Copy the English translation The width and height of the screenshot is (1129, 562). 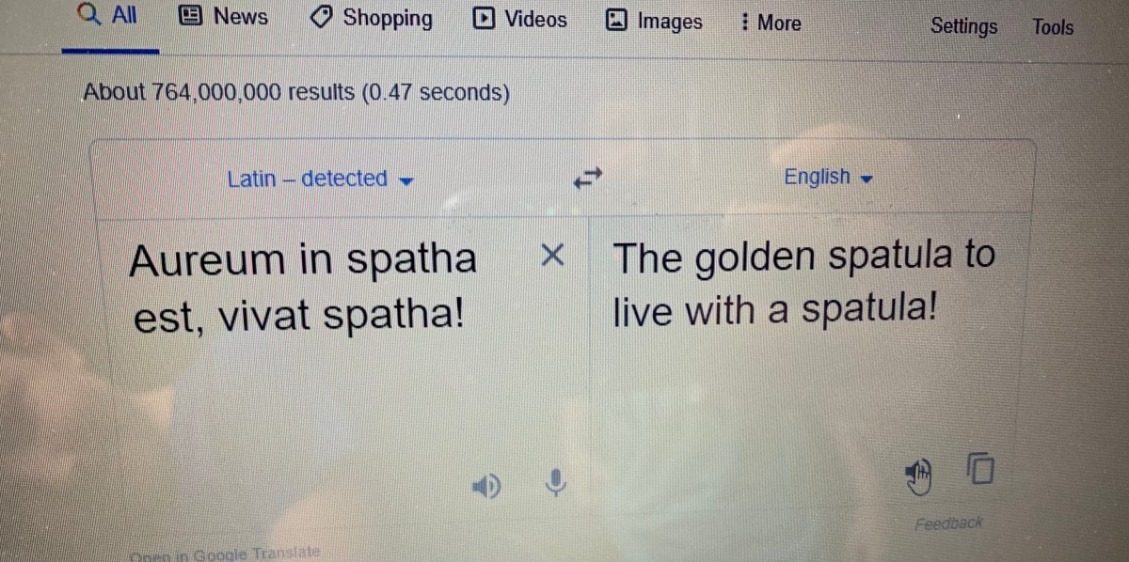[x=979, y=467]
